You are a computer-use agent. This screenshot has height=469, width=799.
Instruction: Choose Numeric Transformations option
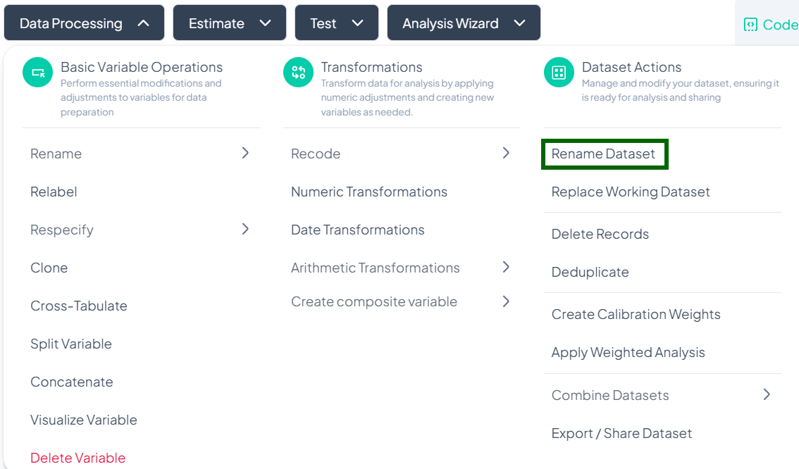pos(369,192)
